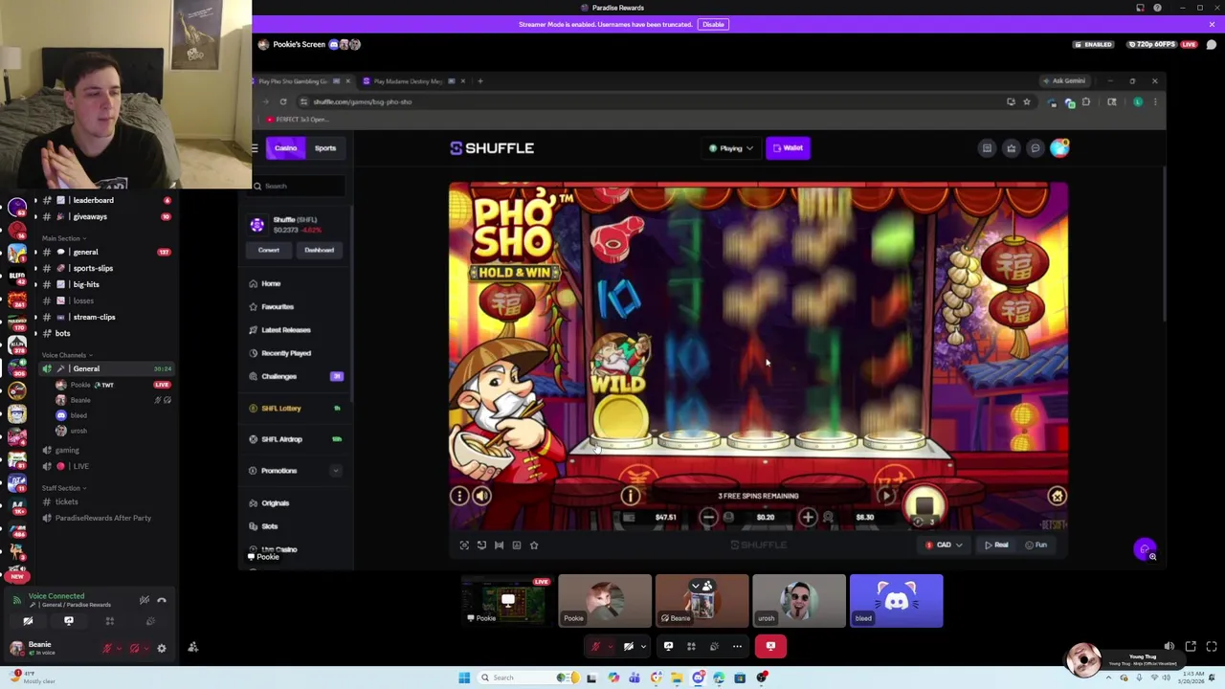This screenshot has height=689, width=1225.
Task: Collapse the Voice Channels category
Action: (66, 355)
